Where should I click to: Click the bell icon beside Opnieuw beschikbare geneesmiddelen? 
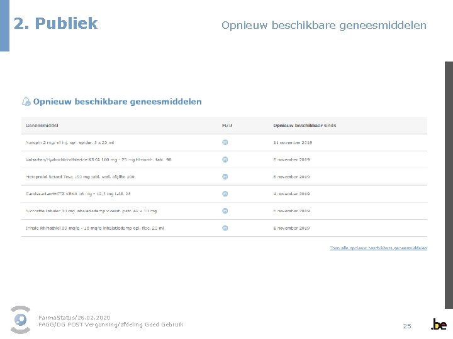click(x=26, y=102)
